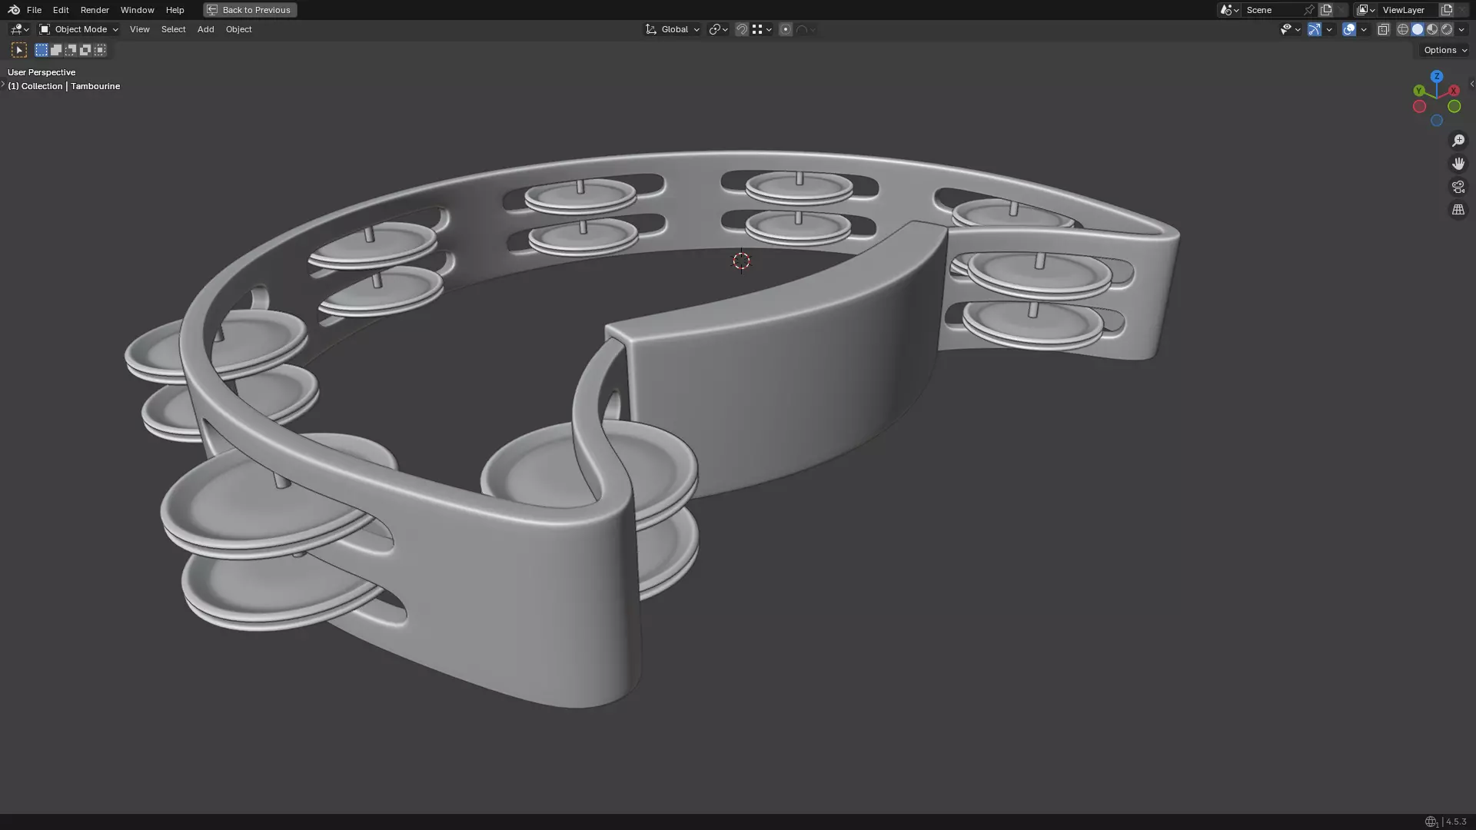Open the Render menu
The width and height of the screenshot is (1476, 830).
click(95, 10)
